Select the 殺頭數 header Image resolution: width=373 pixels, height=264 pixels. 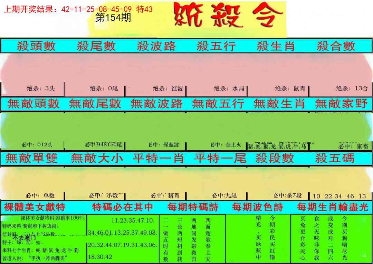pos(36,46)
